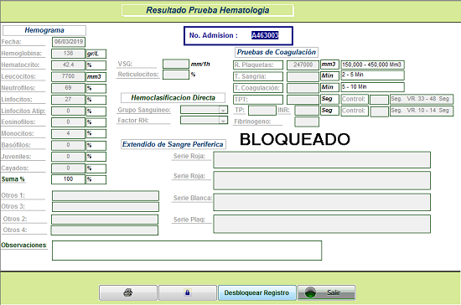Viewport: 461px width, 305px height.
Task: Click the Leucocitos value field 7700
Action: [x=68, y=76]
